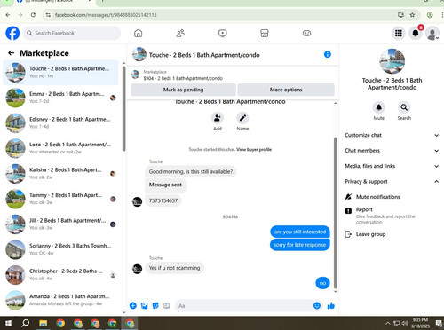Open the Watch video icon
This screenshot has width=444, height=330.
[223, 33]
